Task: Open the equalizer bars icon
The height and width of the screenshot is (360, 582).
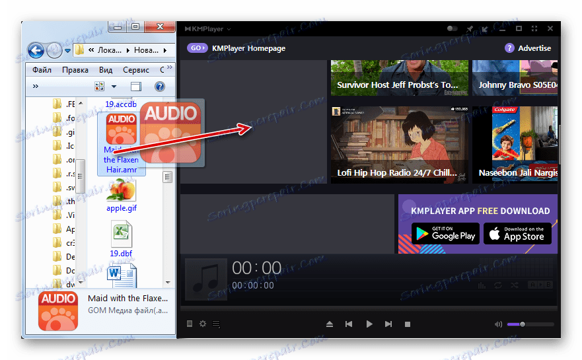Action: [482, 285]
